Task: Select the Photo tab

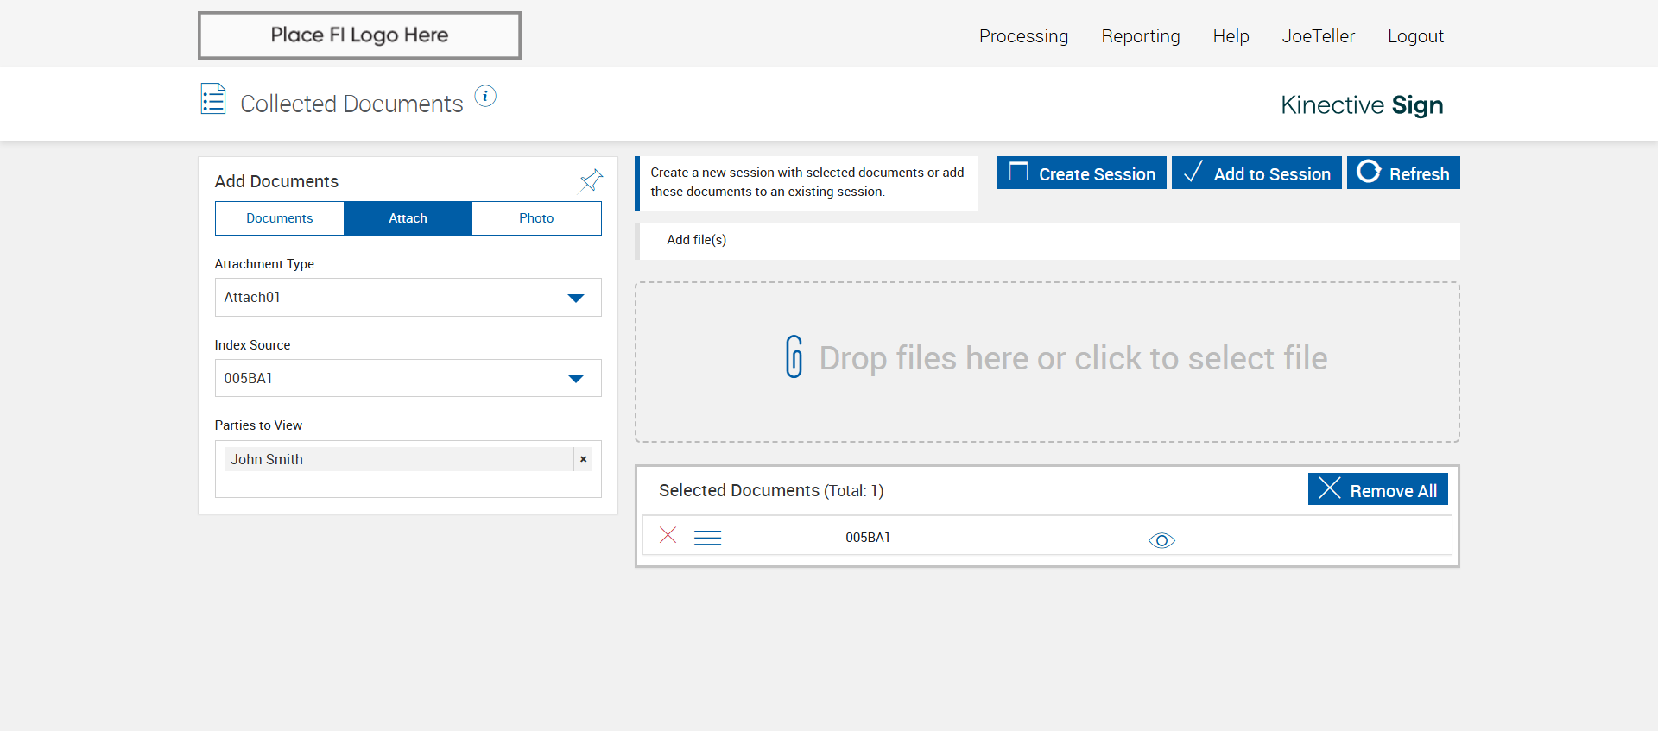Action: (536, 218)
